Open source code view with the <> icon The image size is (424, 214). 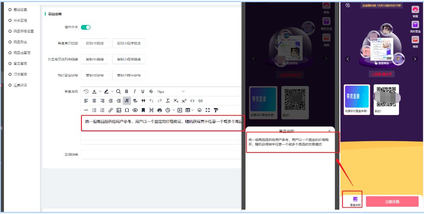click(x=192, y=101)
